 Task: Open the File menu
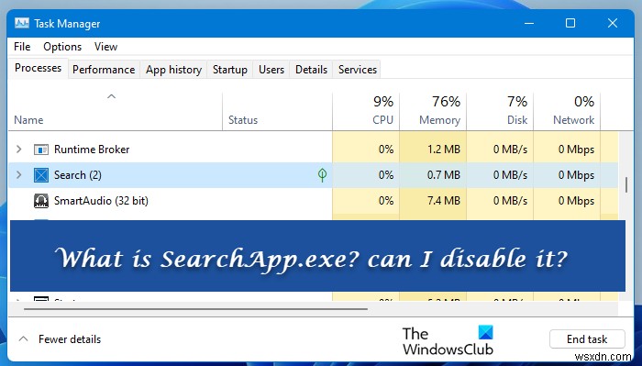pyautogui.click(x=22, y=47)
